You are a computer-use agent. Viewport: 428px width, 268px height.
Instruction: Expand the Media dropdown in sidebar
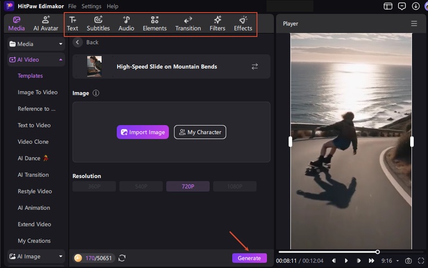(36, 44)
